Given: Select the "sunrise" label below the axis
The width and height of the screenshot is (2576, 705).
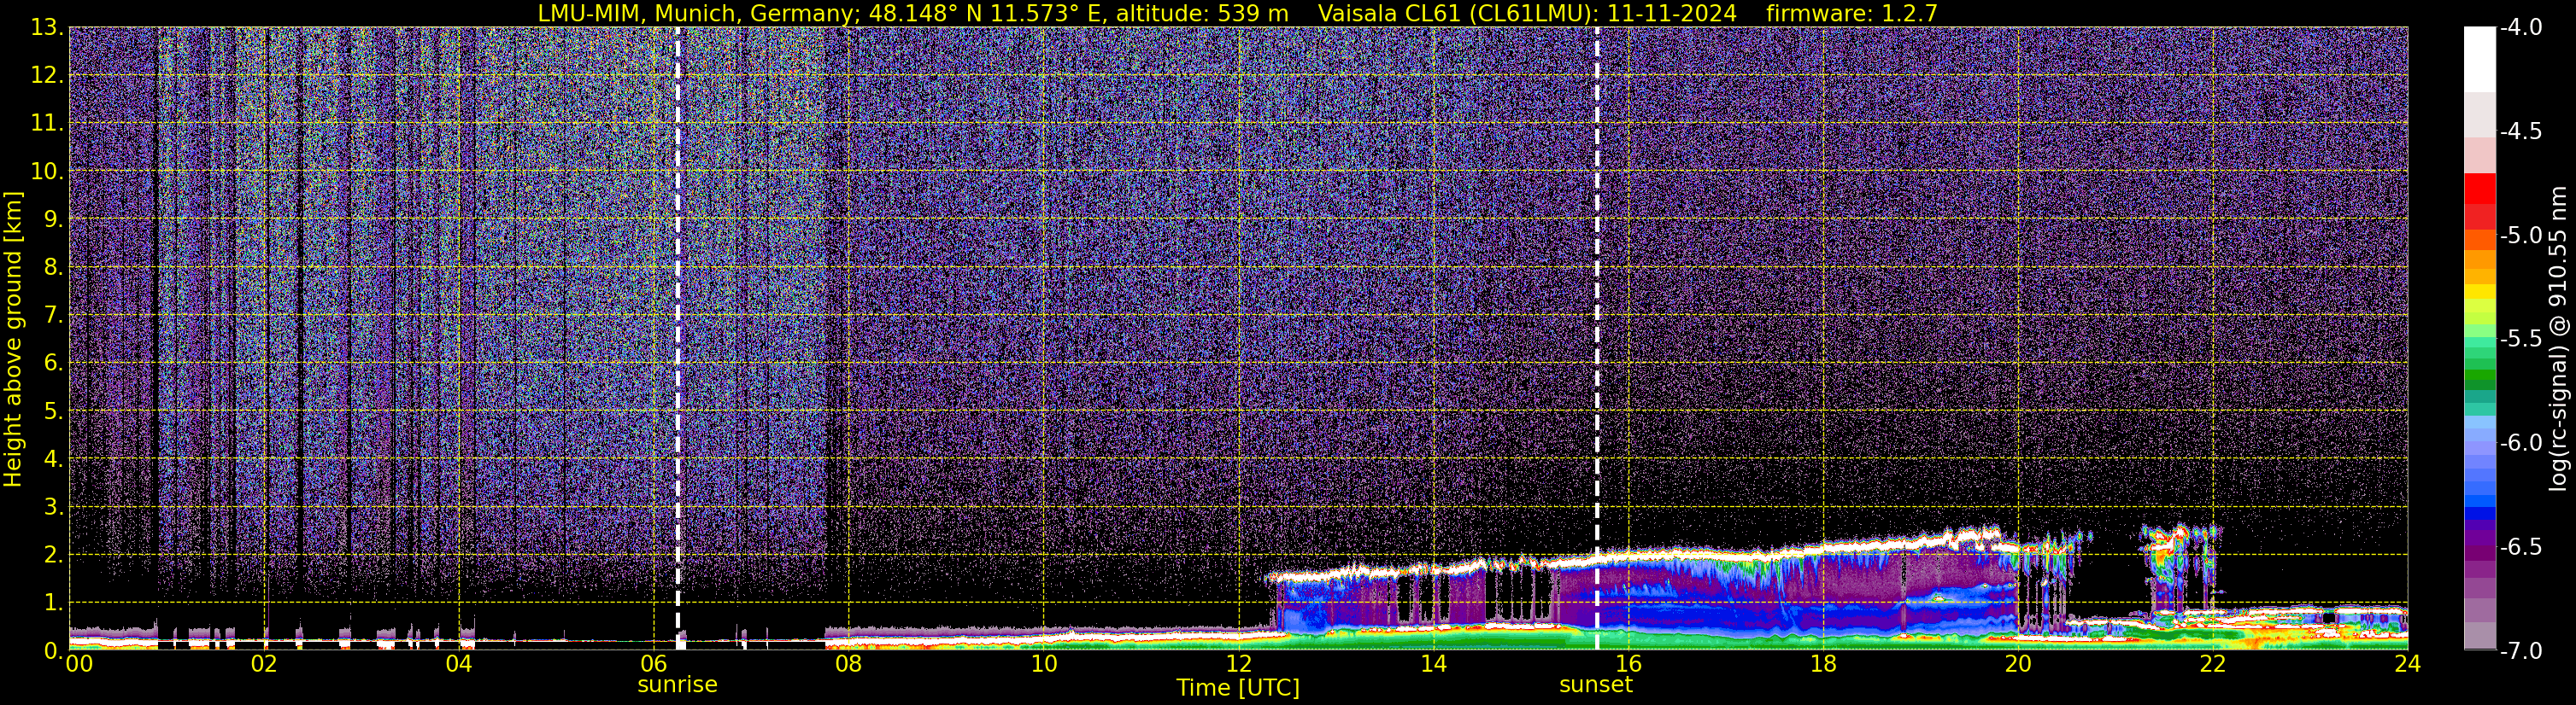Looking at the screenshot, I should [x=677, y=685].
